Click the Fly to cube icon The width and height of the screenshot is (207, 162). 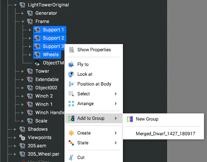pos(71,64)
